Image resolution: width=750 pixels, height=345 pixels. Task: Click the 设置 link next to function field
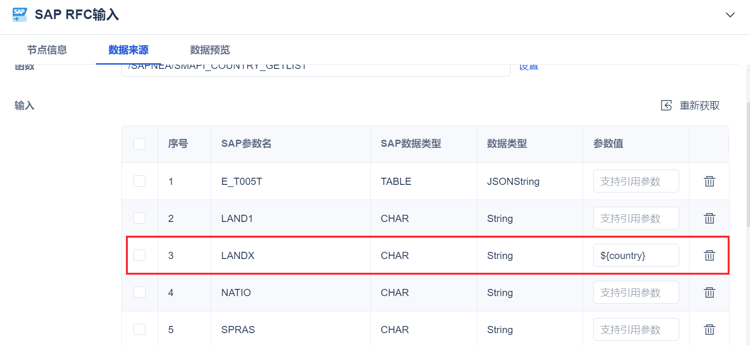point(529,67)
